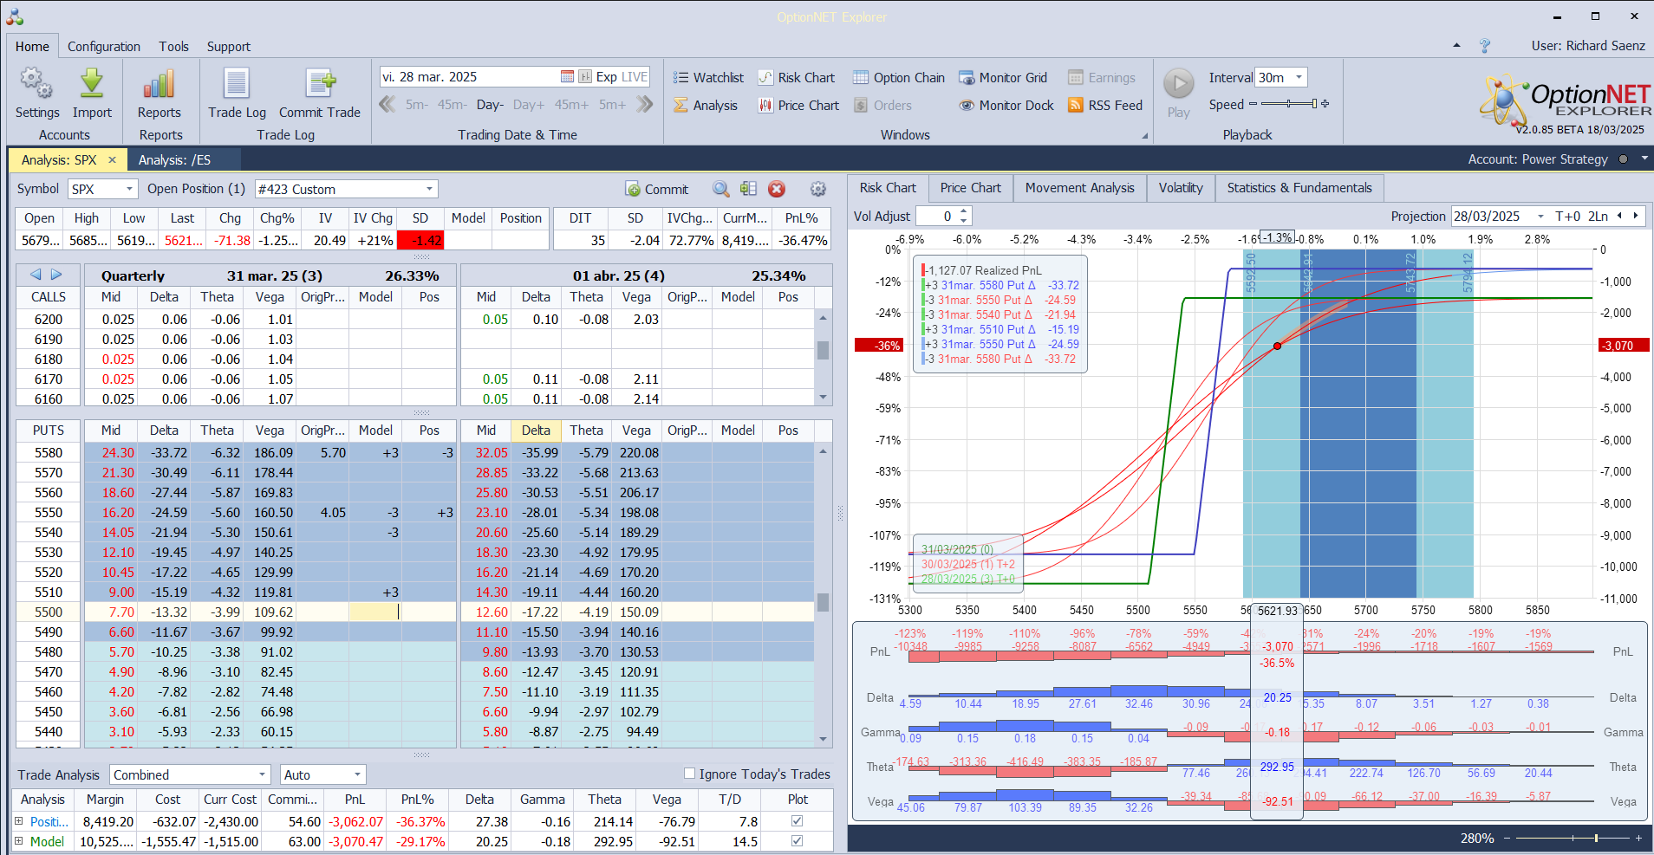Screen dimensions: 1654x855
Task: Open Price Chart window from the ribbon
Action: (798, 106)
